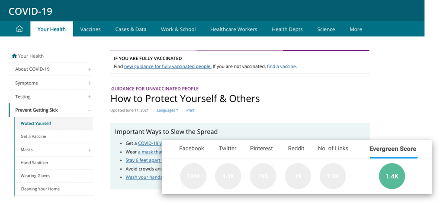Expand the About COVID-19 section
443x205 pixels.
click(x=89, y=69)
